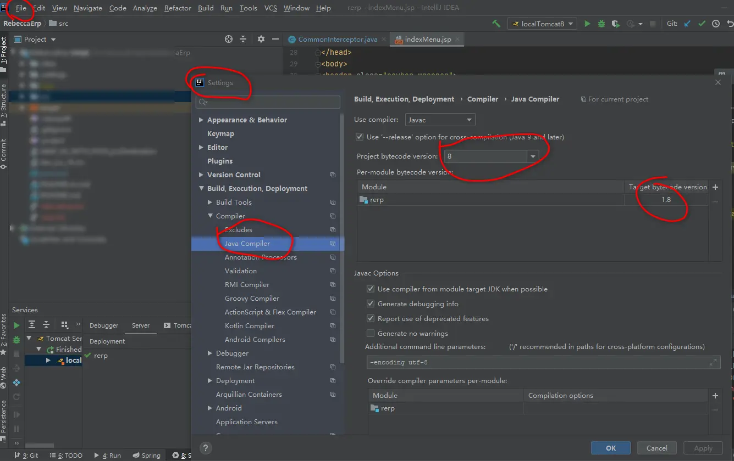Image resolution: width=734 pixels, height=461 pixels.
Task: Expand Appearance & Behavior settings
Action: (x=201, y=120)
